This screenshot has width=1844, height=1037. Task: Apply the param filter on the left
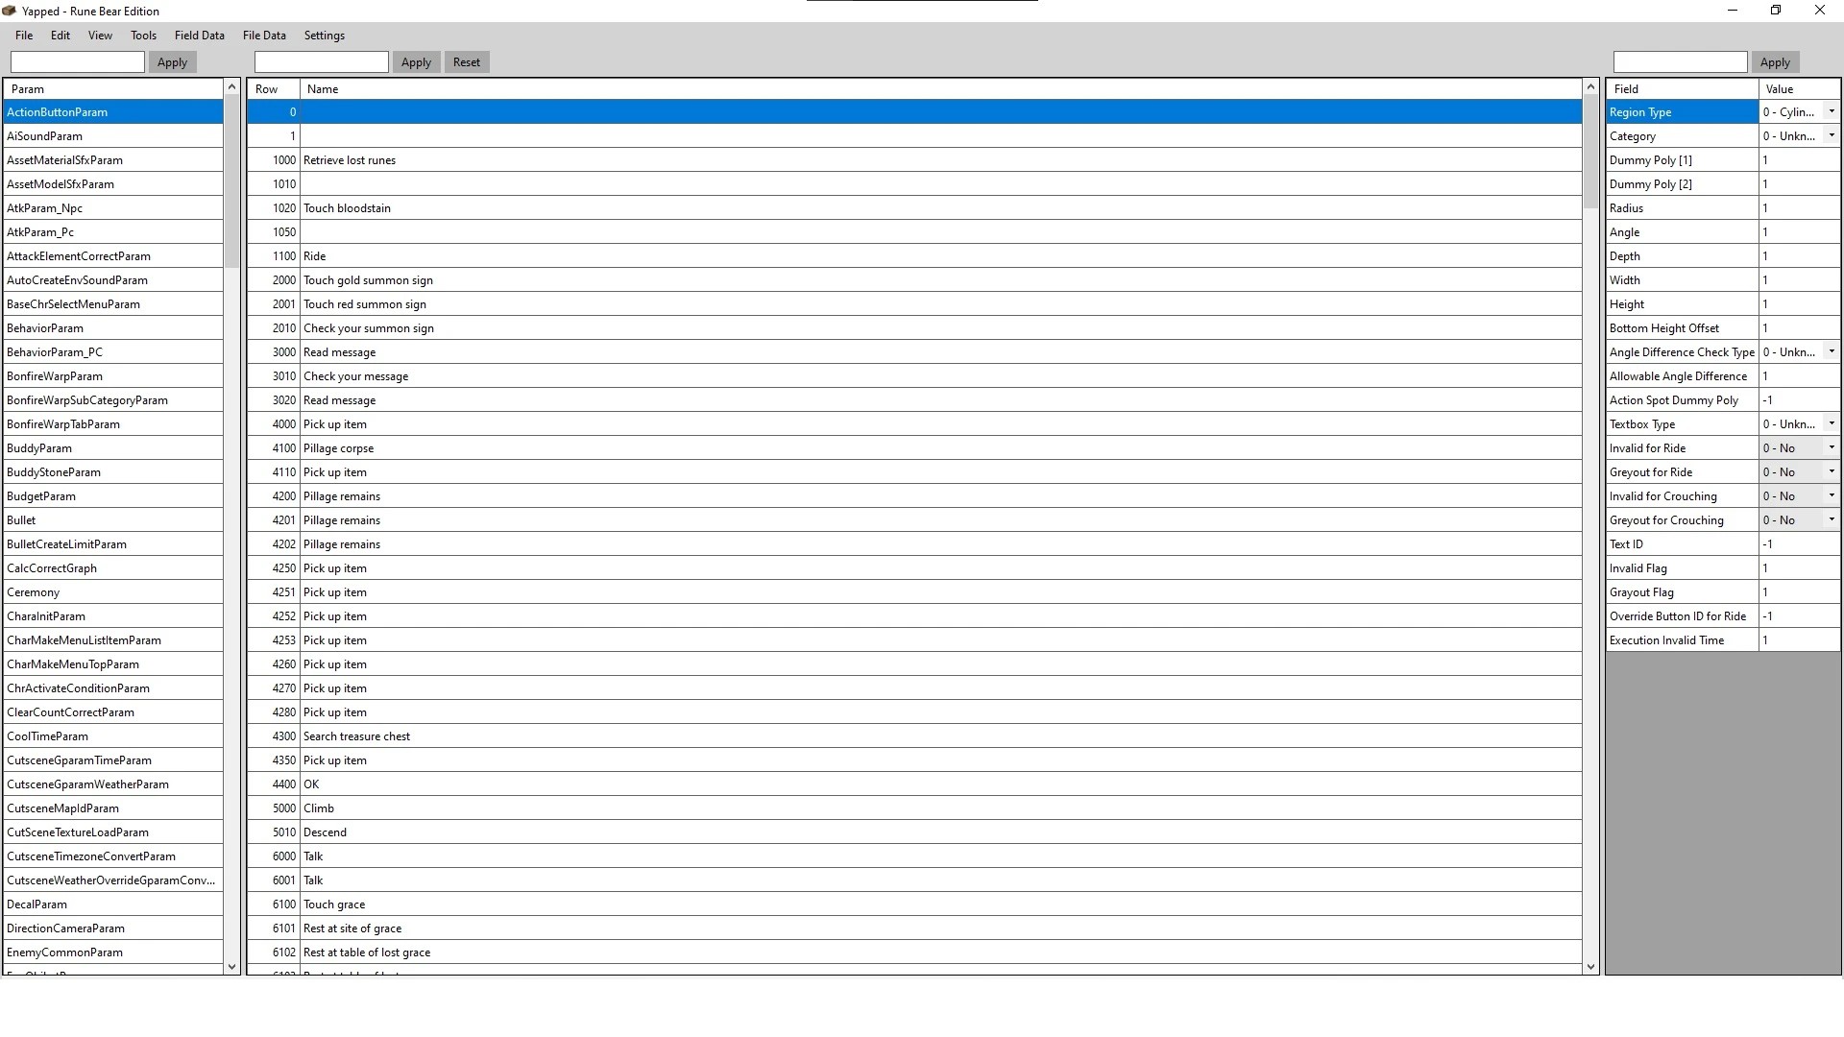[172, 62]
